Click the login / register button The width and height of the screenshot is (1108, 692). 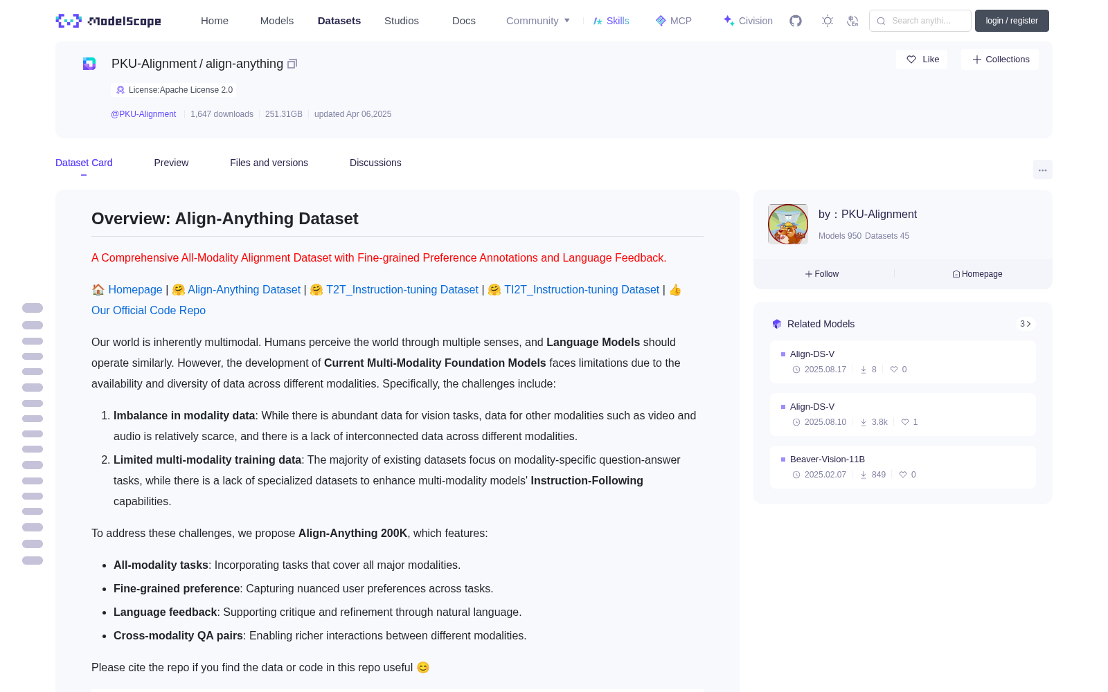coord(1012,21)
